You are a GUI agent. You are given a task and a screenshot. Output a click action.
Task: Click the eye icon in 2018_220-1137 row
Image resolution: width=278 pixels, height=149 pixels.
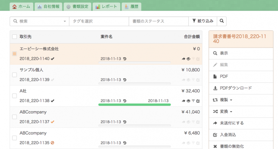tap(188, 122)
